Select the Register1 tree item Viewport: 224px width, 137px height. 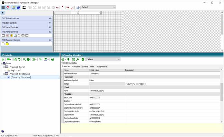tap(16, 70)
